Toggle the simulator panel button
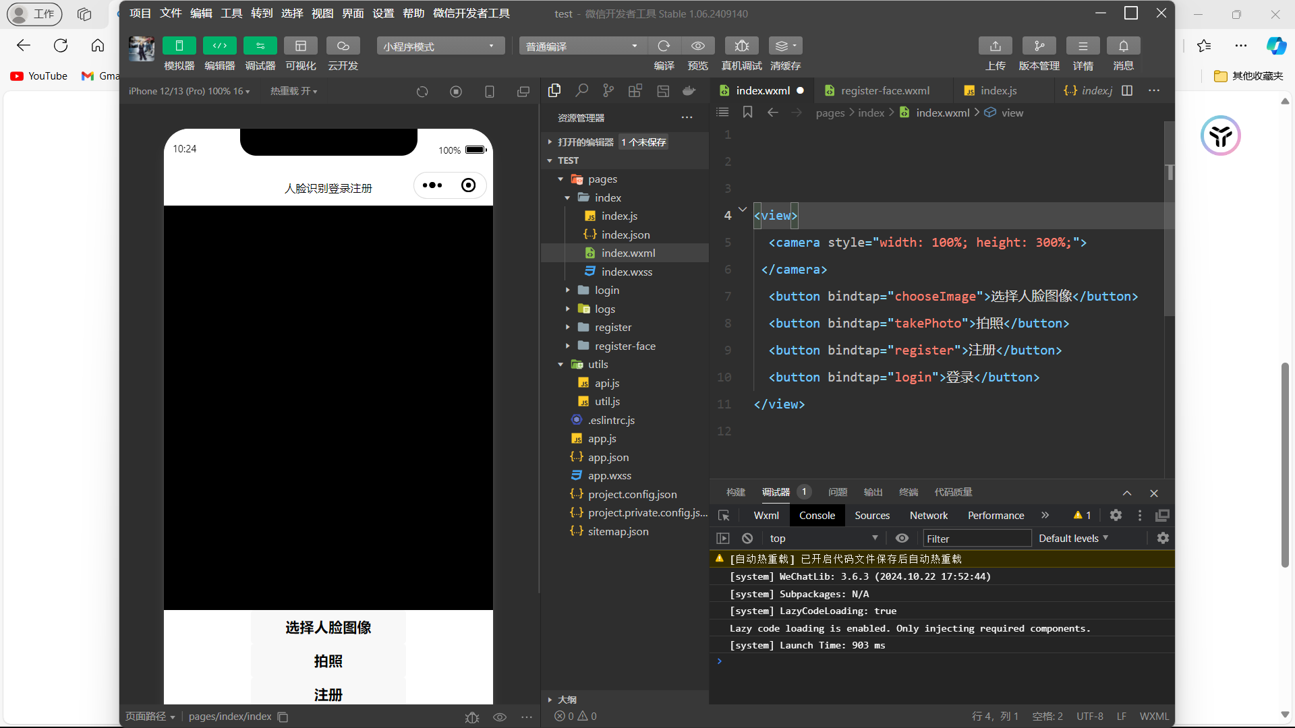Image resolution: width=1295 pixels, height=728 pixels. [x=179, y=46]
